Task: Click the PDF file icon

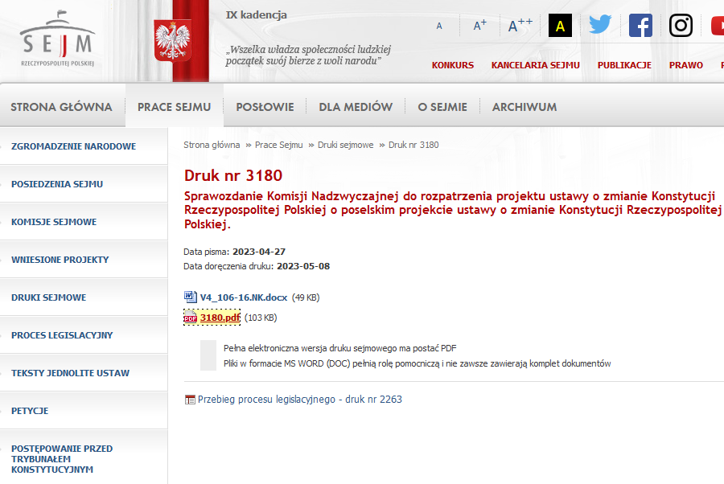Action: click(191, 318)
